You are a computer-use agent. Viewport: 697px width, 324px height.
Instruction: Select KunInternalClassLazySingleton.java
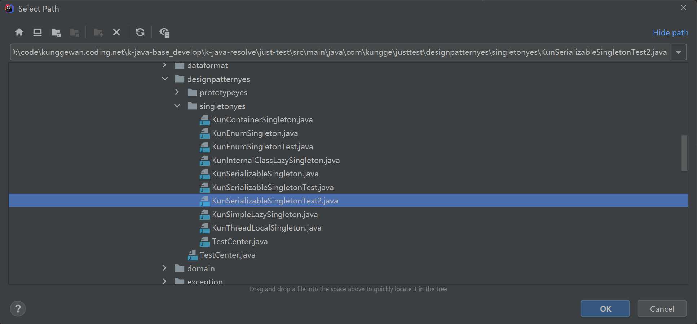click(x=276, y=160)
